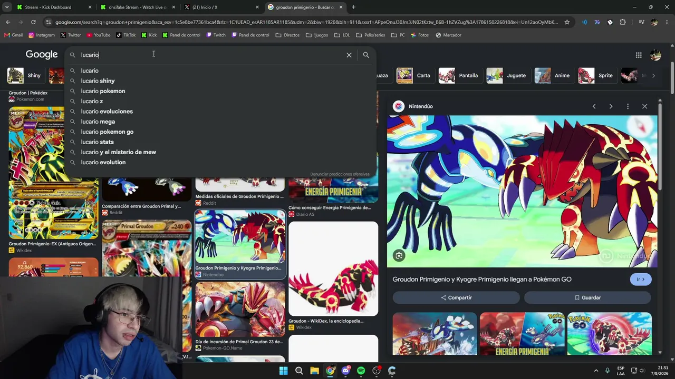Click 'Denunciar predicciones ofensivas' link
Image resolution: width=675 pixels, height=379 pixels.
340,174
